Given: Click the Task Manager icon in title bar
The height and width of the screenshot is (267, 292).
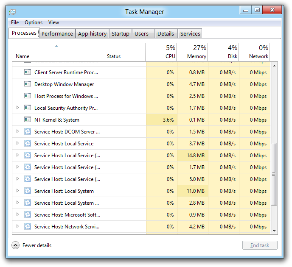Looking at the screenshot, I should coord(12,12).
